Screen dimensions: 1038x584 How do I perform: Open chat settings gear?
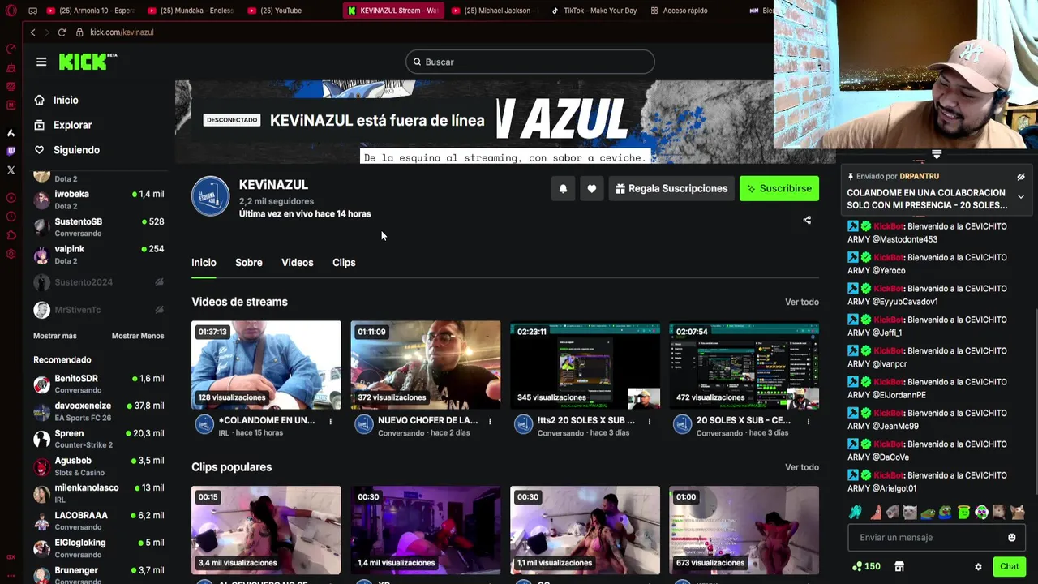click(x=978, y=567)
